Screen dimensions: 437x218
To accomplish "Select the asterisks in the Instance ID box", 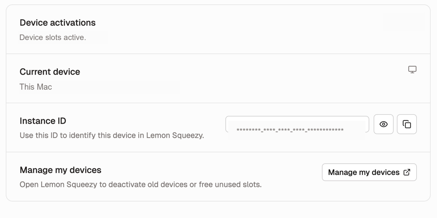I will pyautogui.click(x=290, y=130).
